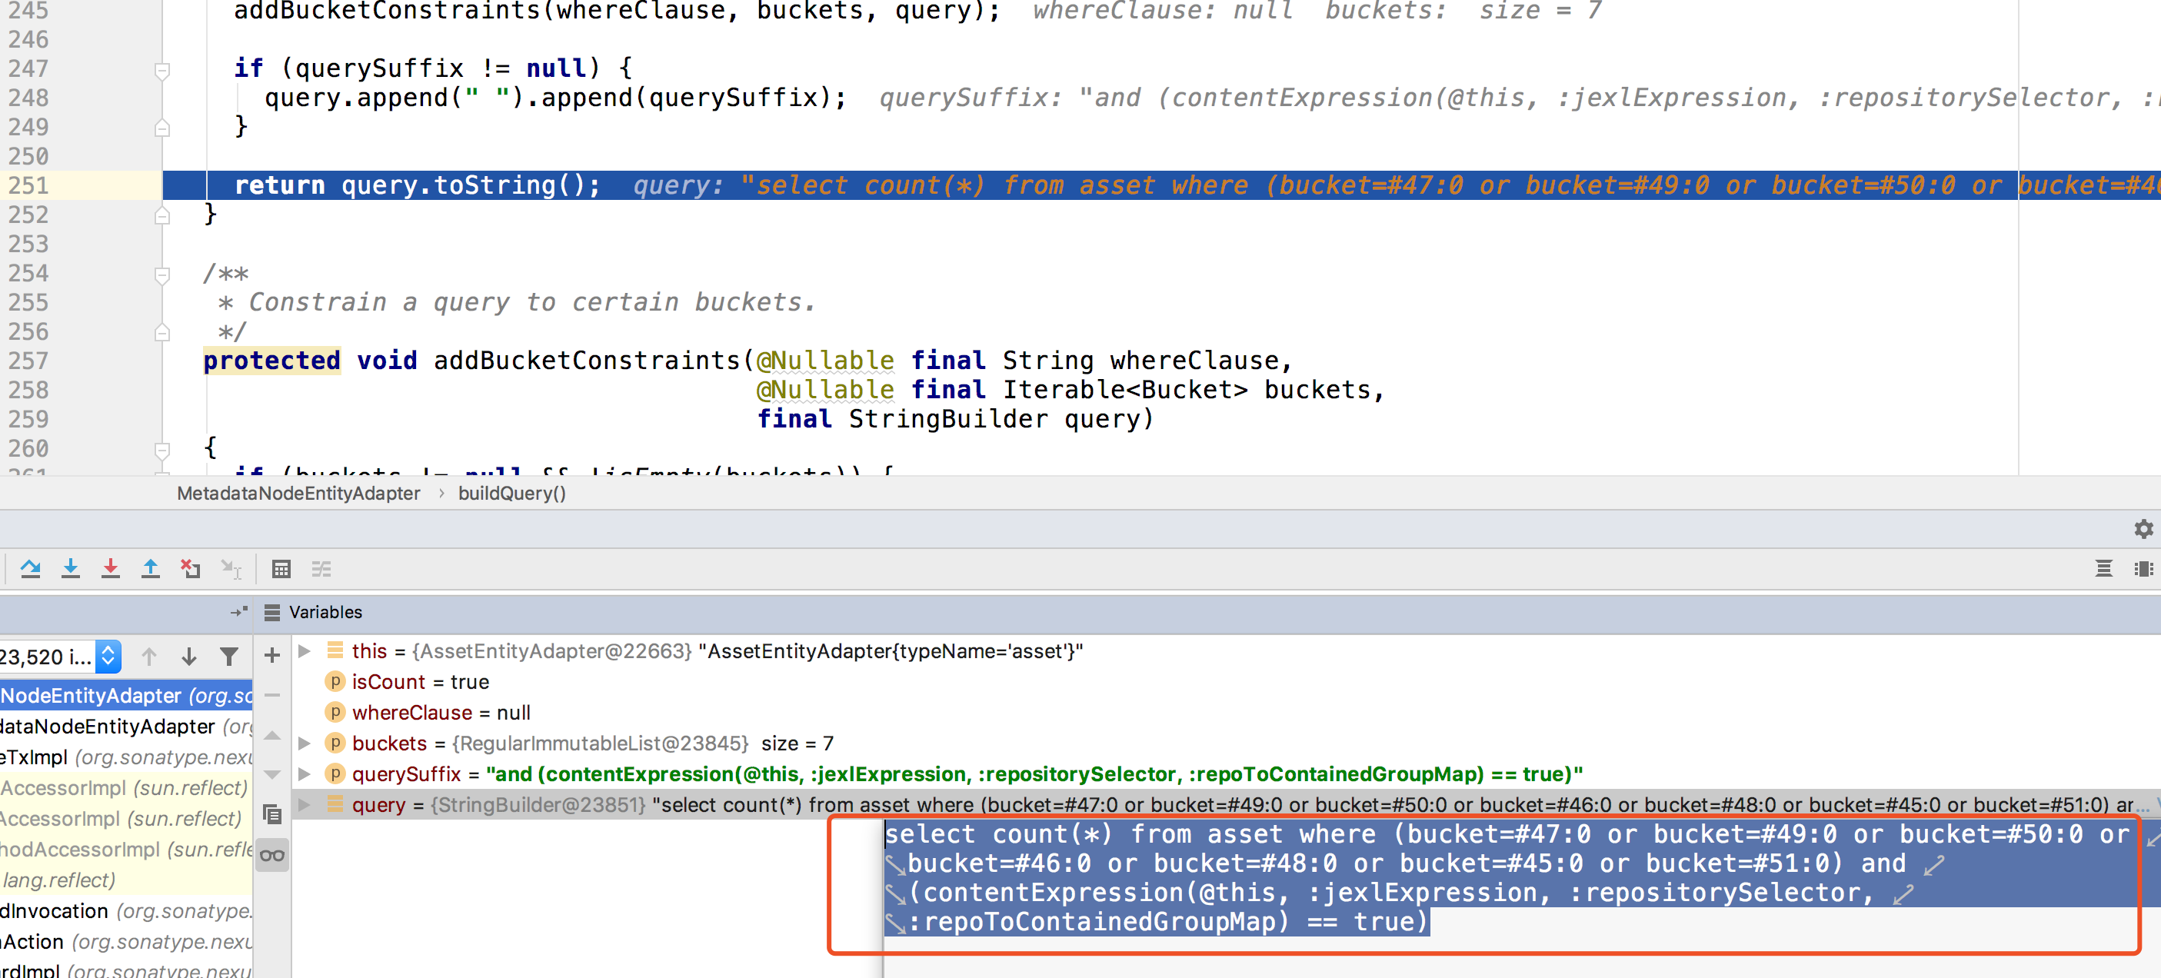Viewport: 2161px width, 978px height.
Task: Expand the buckets RegularImmutableList variable
Action: pos(305,743)
